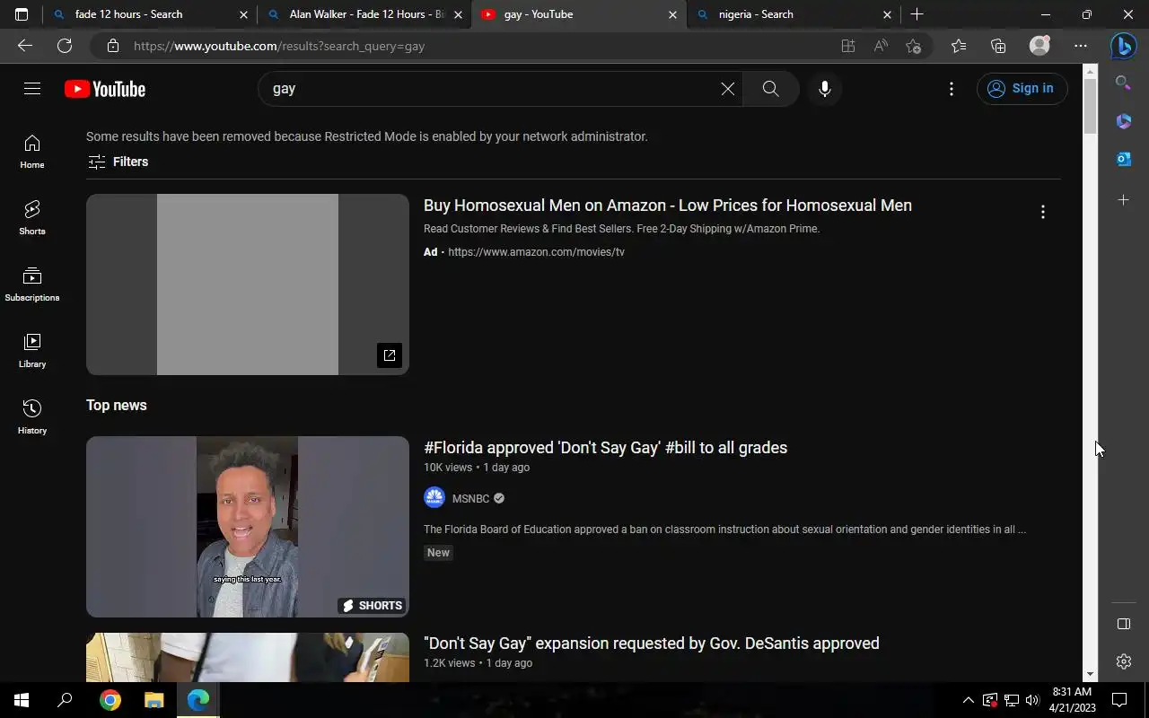The width and height of the screenshot is (1149, 718).
Task: Clear the search box with X icon
Action: point(727,89)
